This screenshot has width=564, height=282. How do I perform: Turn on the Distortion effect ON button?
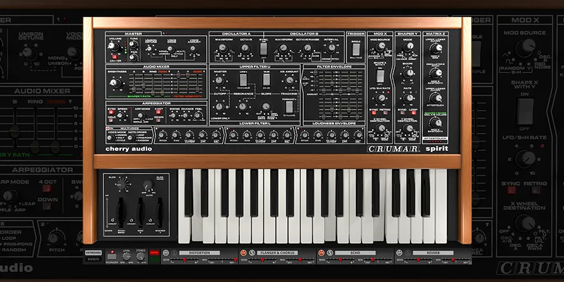(x=166, y=253)
